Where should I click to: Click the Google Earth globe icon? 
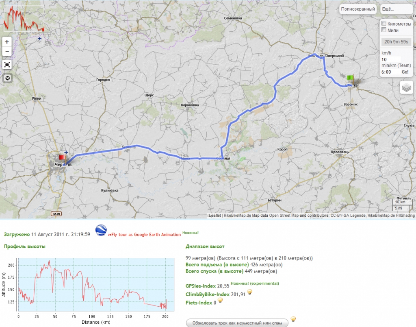pyautogui.click(x=101, y=231)
